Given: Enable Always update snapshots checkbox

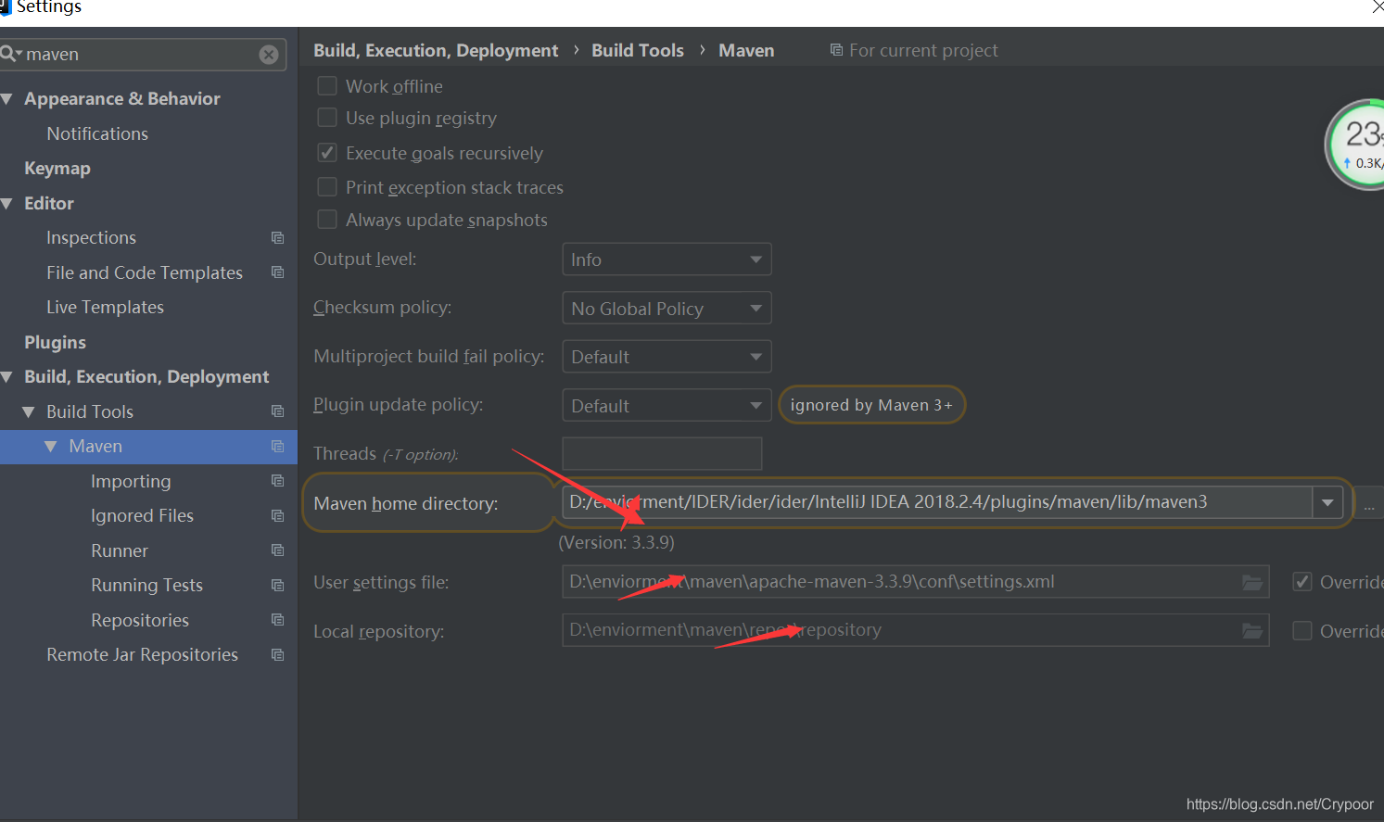Looking at the screenshot, I should 327,220.
